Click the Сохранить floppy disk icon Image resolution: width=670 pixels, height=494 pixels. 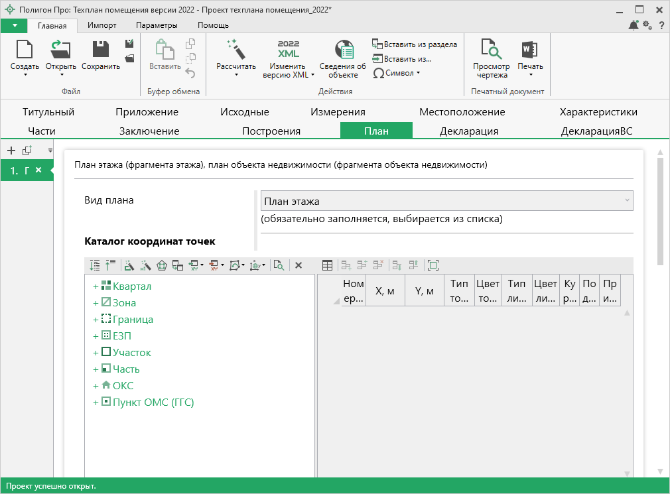(101, 50)
